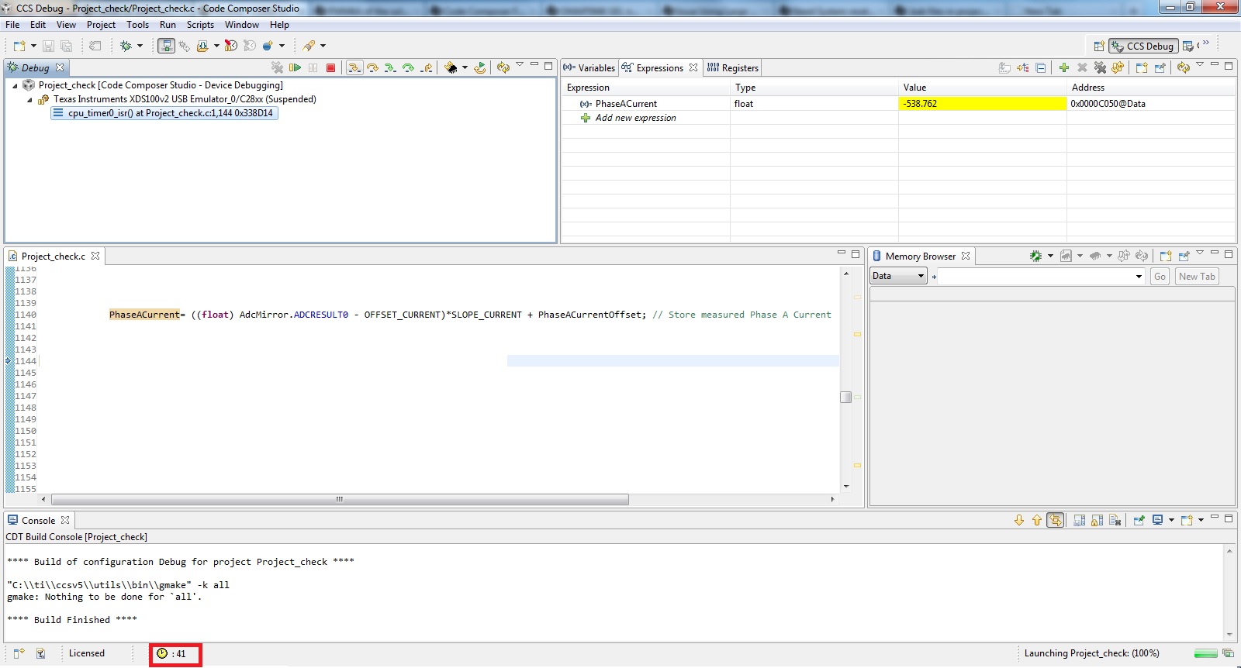Image resolution: width=1241 pixels, height=668 pixels.
Task: Click the green Debug bug icon
Action: (126, 46)
